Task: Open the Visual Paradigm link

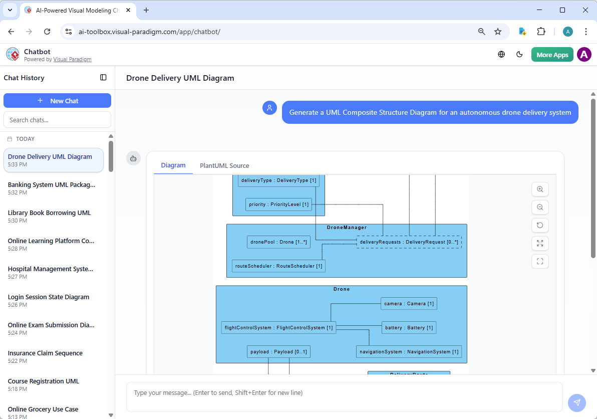Action: pos(72,59)
